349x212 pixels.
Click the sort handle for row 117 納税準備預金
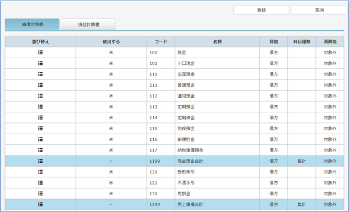40,150
